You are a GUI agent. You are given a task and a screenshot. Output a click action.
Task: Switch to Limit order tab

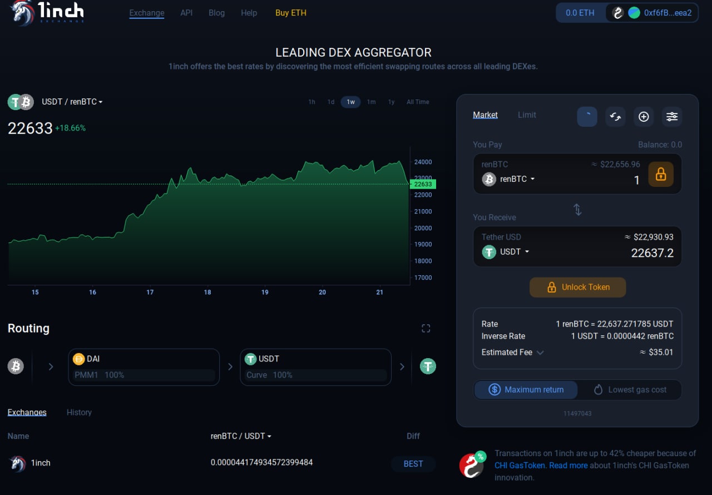527,115
